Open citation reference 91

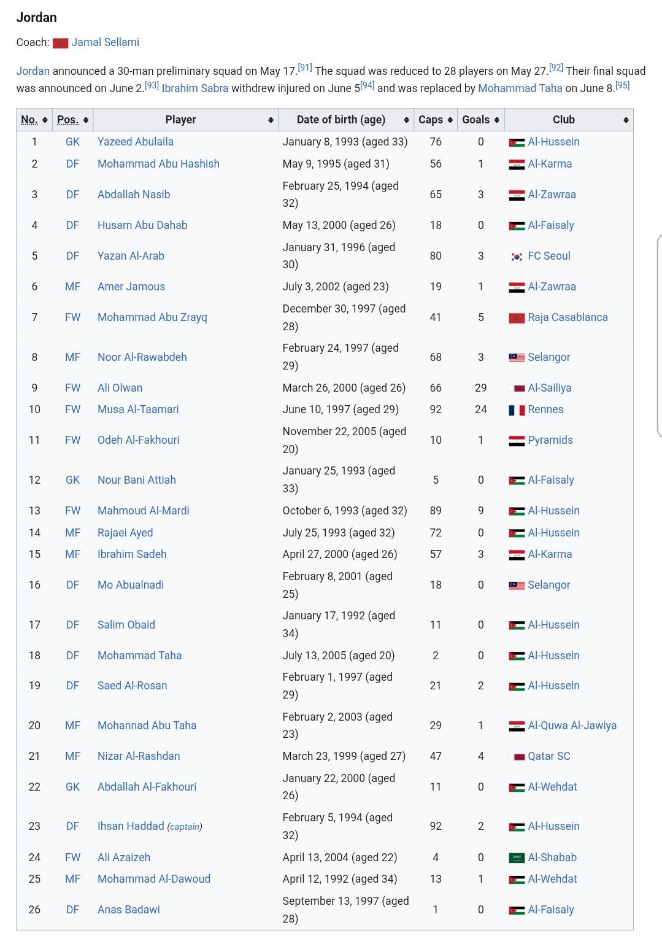click(x=305, y=68)
